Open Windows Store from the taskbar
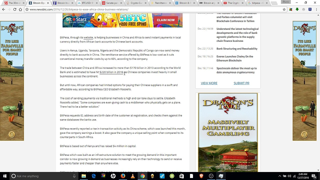Viewport: 320px width, 180px height. (x=181, y=176)
